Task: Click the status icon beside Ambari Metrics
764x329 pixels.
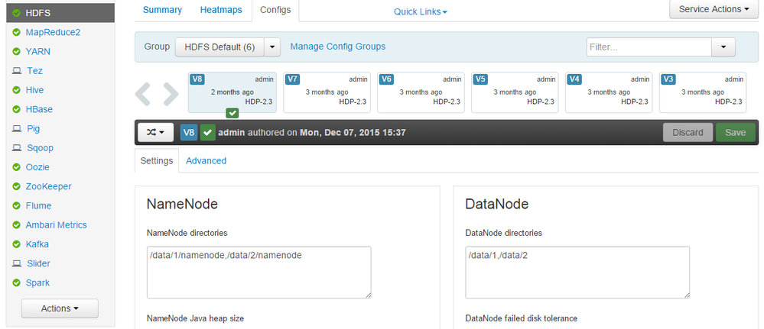Action: point(17,225)
